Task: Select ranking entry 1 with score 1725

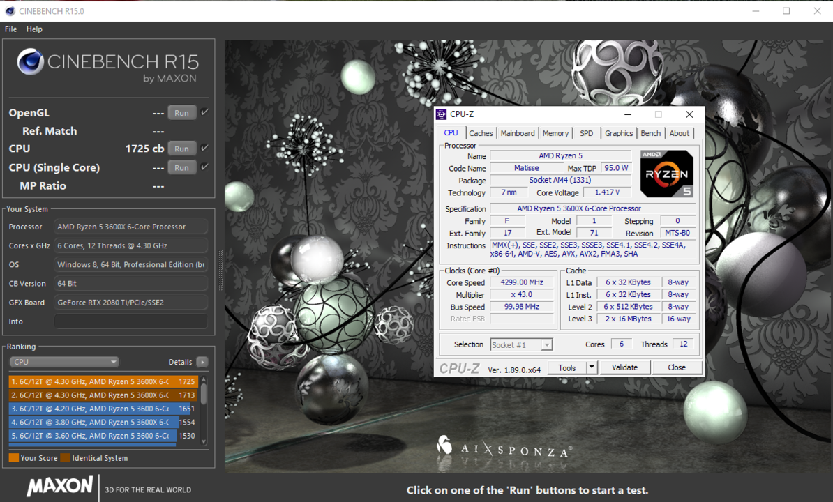Action: pyautogui.click(x=103, y=381)
